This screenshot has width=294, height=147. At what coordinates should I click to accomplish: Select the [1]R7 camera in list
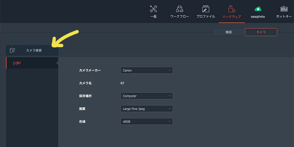(32, 63)
